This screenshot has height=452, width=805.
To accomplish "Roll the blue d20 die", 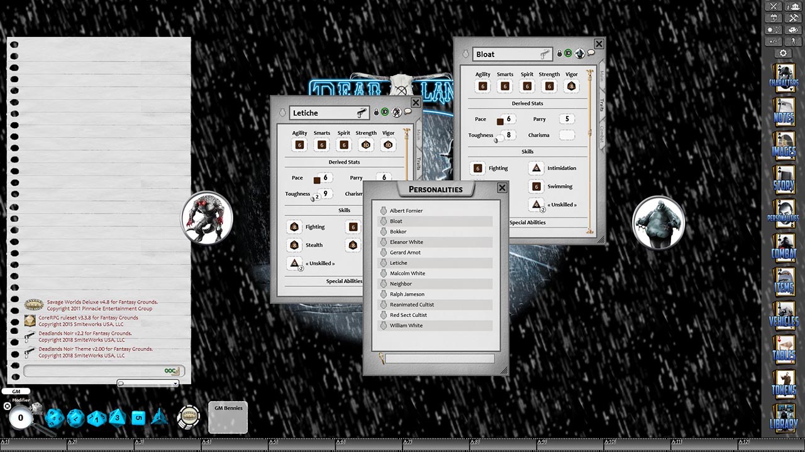I will [55, 417].
